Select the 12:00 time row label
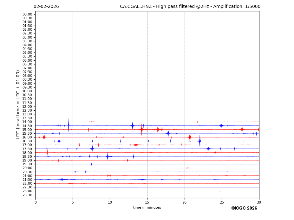Image resolution: width=294 pixels, height=220 pixels. [x=27, y=107]
